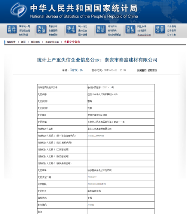Click the National Bureau of Statistics logo
Image resolution: width=187 pixels, height=214 pixels.
[18, 10]
